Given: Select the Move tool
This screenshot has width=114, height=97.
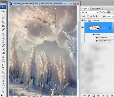Looking at the screenshot, I should click(x=3, y=11).
